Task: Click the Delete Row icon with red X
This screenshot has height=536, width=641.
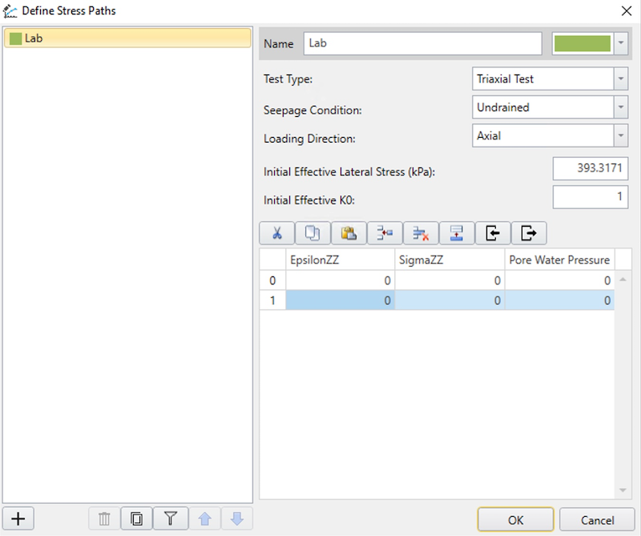Action: click(x=420, y=232)
